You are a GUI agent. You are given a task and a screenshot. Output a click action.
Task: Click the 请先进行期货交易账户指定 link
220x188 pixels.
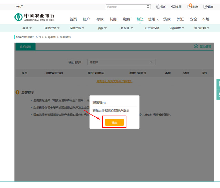click(114, 81)
